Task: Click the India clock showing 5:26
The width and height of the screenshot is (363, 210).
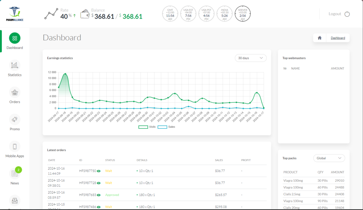Action: [224, 14]
